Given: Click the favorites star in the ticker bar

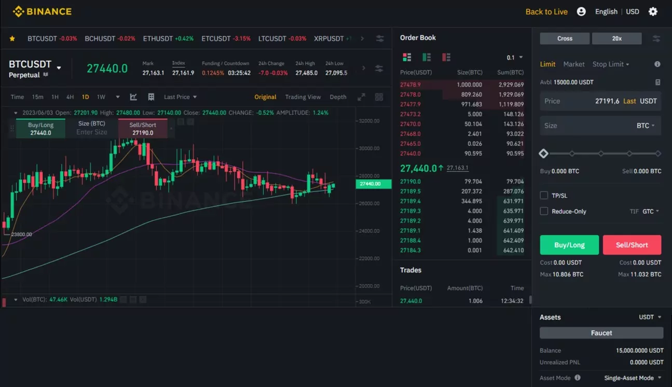Looking at the screenshot, I should (x=12, y=38).
